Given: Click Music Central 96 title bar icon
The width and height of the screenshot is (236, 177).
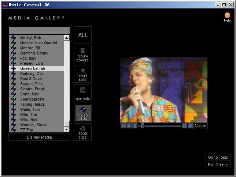Looking at the screenshot, I should (x=5, y=5).
